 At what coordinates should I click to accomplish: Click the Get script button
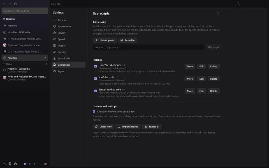click(214, 47)
